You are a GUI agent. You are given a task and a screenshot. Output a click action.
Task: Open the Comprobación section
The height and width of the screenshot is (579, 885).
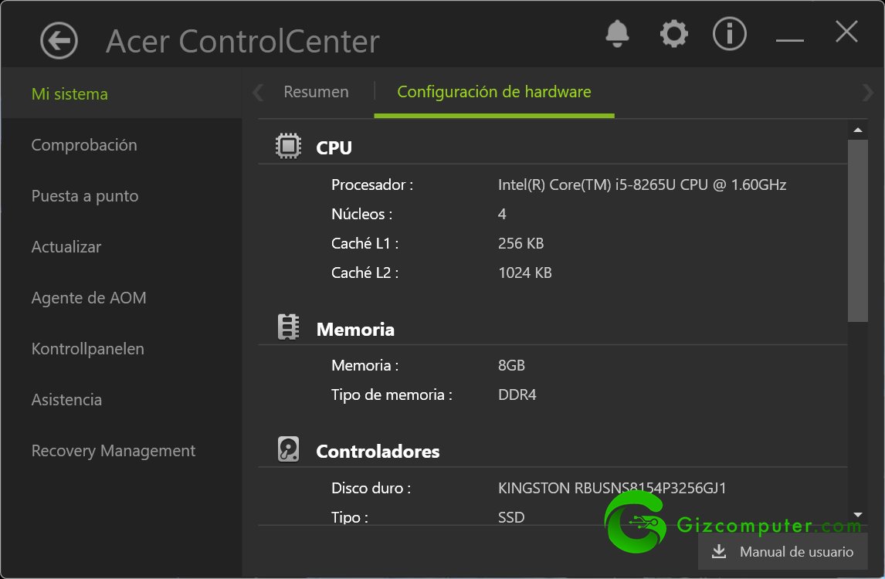(84, 145)
